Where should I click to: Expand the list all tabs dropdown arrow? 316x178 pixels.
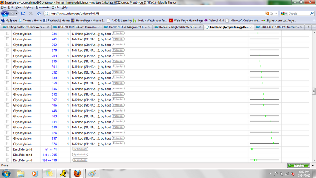[x=314, y=27]
